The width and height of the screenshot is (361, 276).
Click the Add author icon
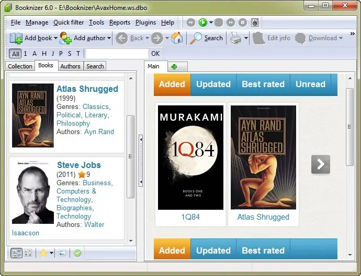point(65,38)
